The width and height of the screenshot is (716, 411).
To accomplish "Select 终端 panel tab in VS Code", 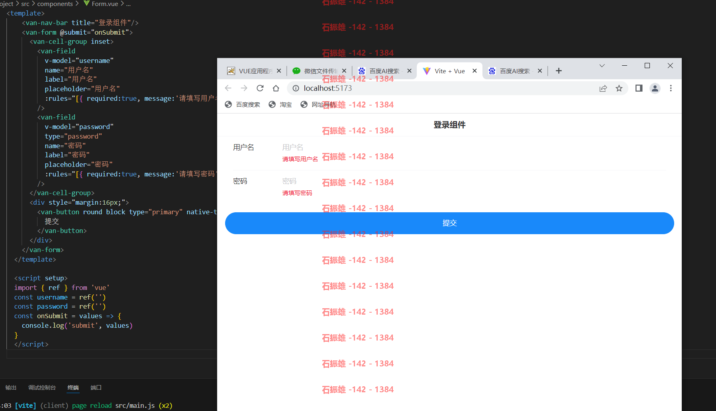I will click(x=73, y=388).
